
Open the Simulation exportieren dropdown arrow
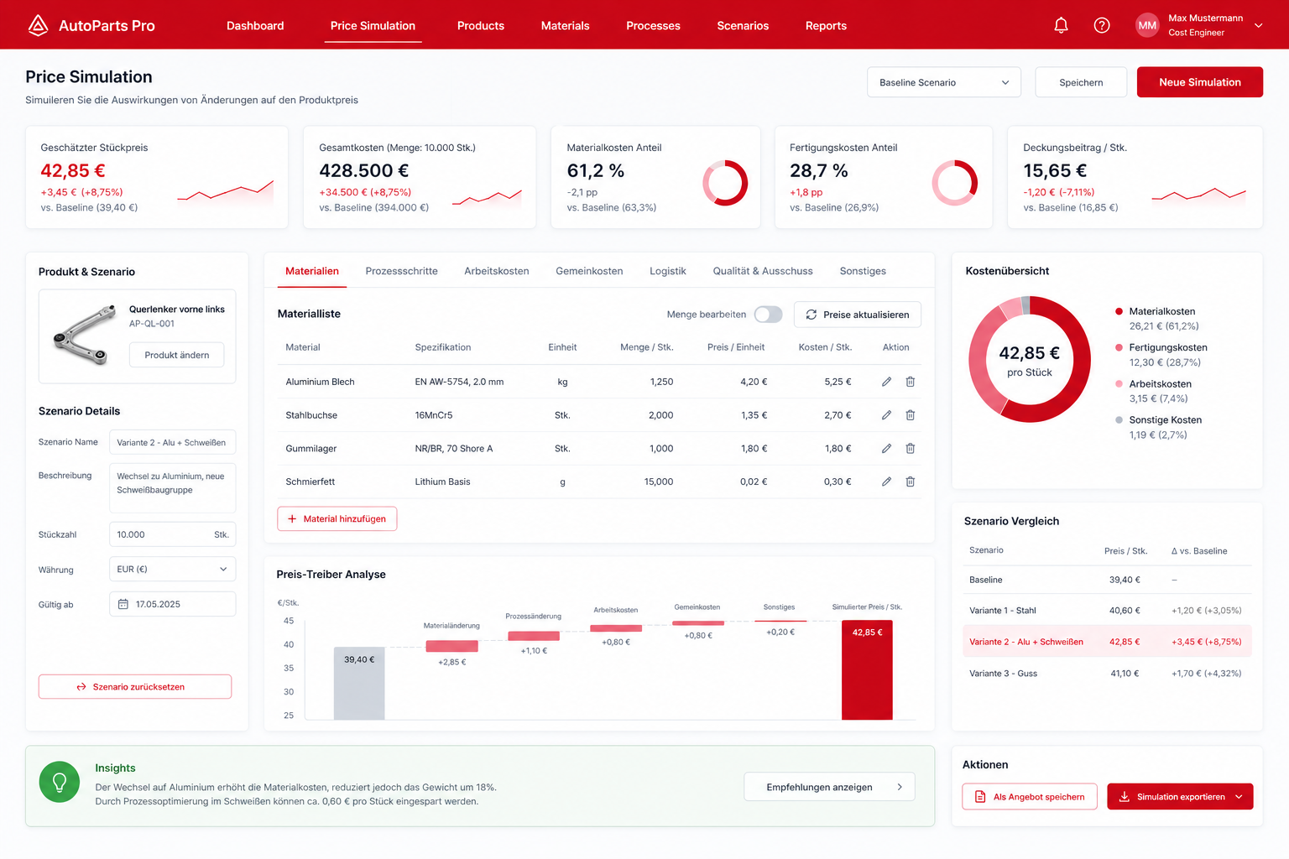point(1239,797)
